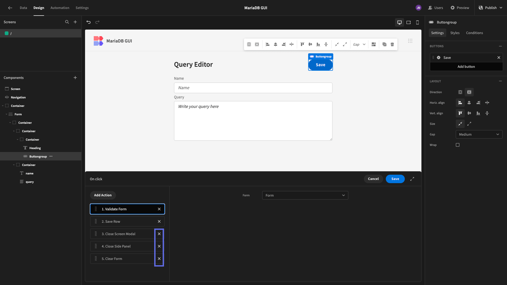Screen dimensions: 507x285
Task: Click the Add Action button
Action: 103,195
